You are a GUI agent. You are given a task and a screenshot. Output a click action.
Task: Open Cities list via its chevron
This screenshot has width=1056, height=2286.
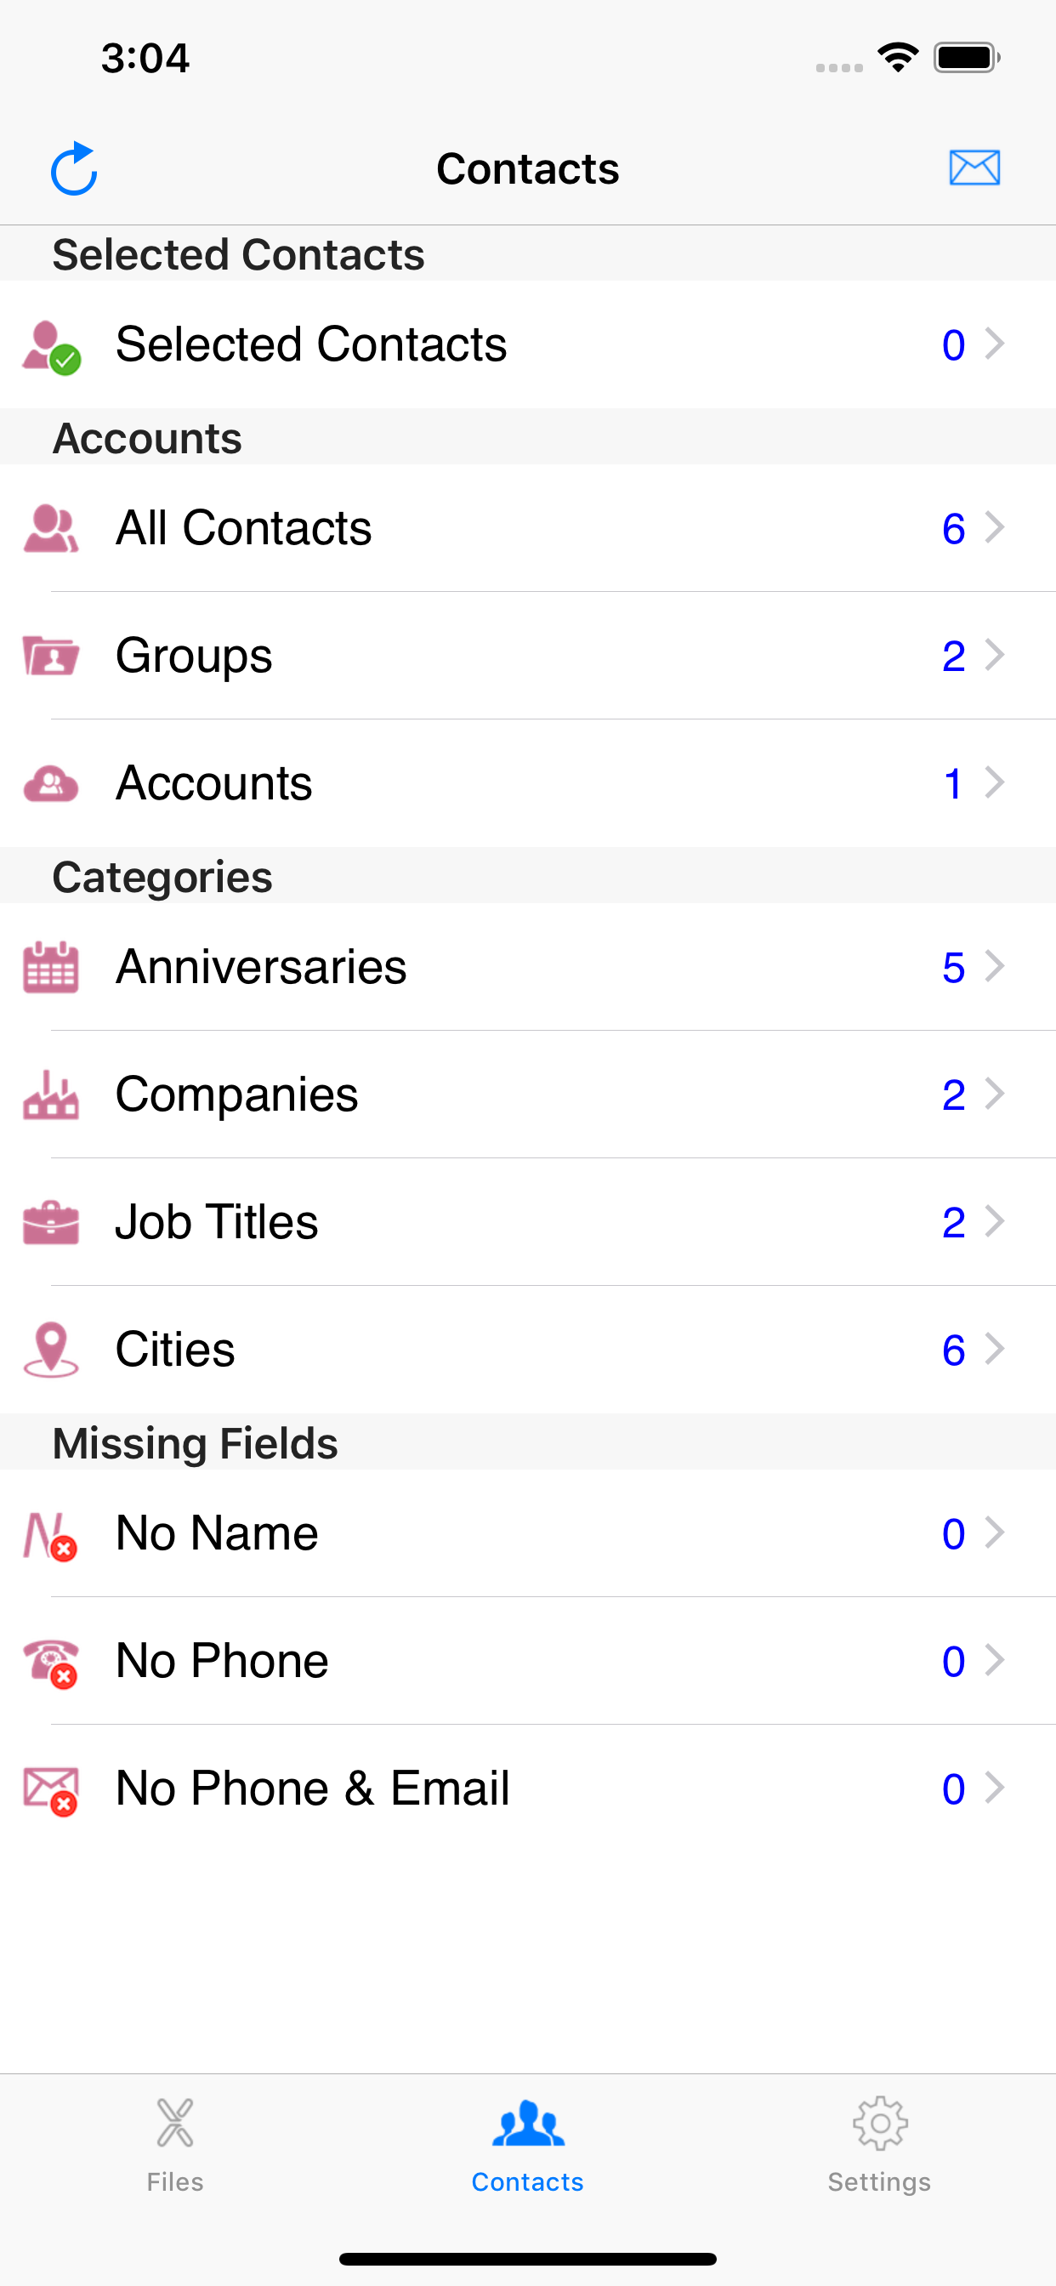[995, 1350]
